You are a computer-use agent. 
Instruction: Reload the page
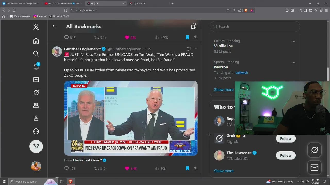tap(14, 10)
